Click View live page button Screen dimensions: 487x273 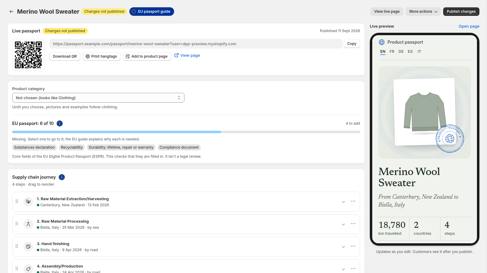387,12
